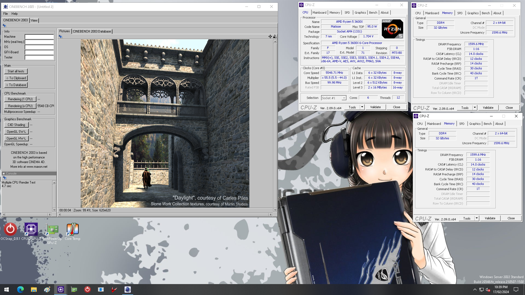Click Close button in lower Memory CPU-Z window

pos(511,218)
